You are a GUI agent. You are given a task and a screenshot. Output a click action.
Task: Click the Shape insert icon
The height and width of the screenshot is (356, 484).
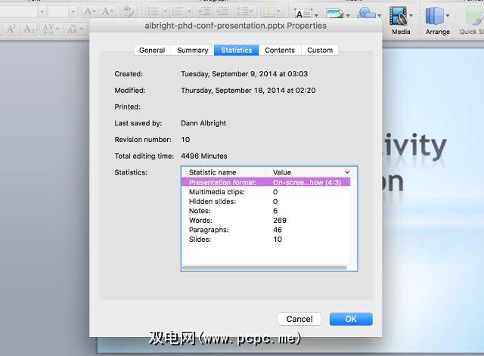pos(366,13)
